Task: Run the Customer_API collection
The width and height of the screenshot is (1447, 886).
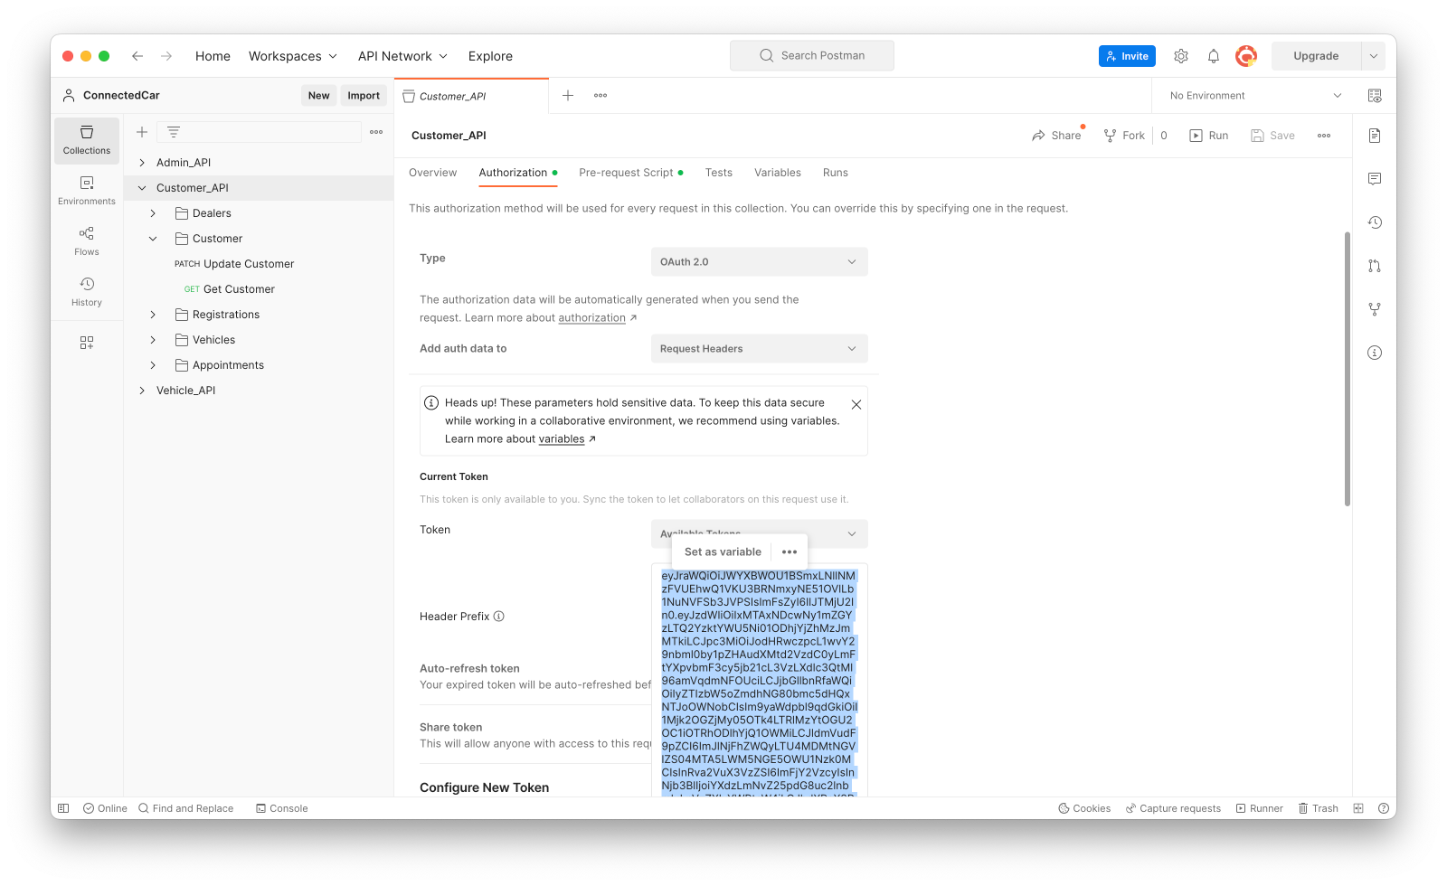Action: click(x=1209, y=136)
